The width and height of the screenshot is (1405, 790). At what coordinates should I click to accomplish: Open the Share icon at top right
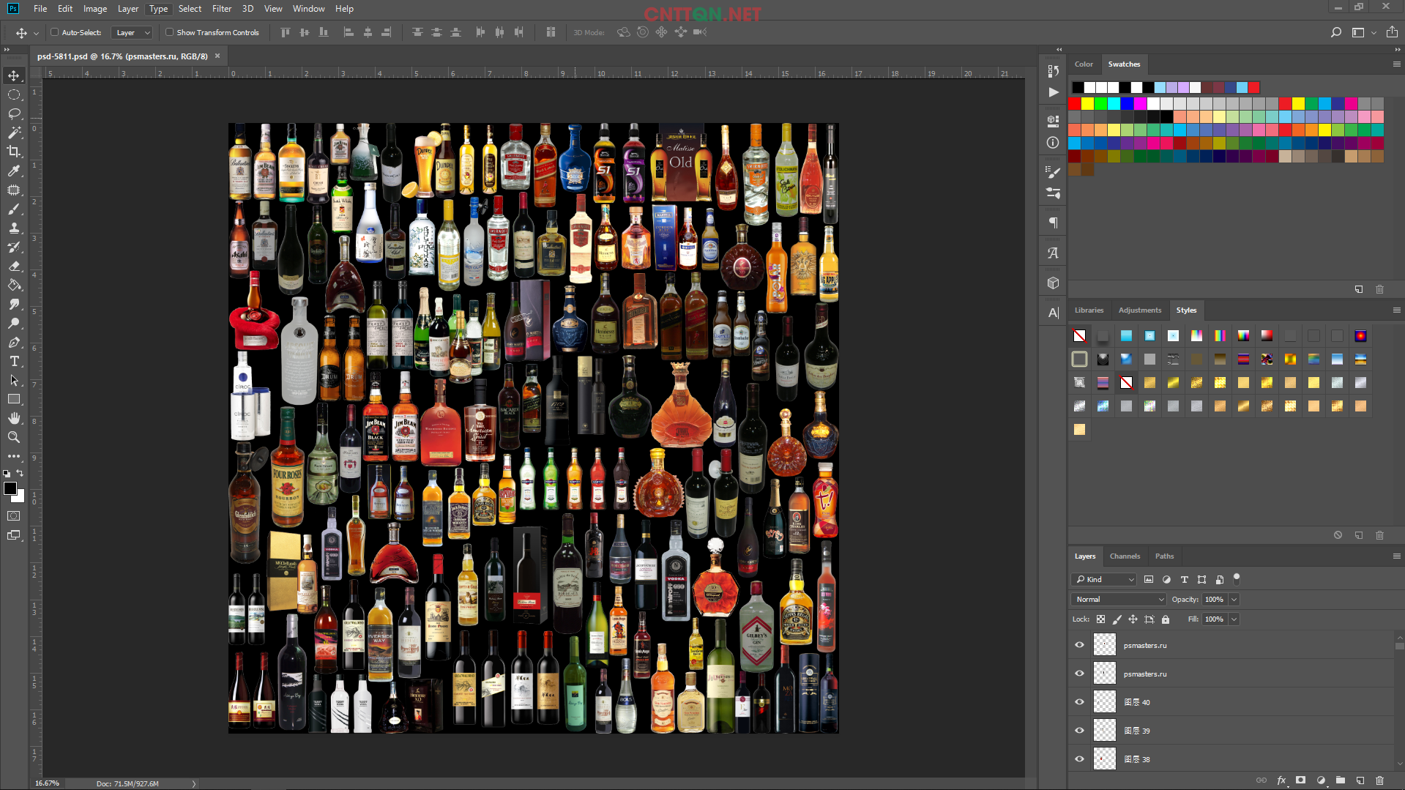(x=1392, y=32)
